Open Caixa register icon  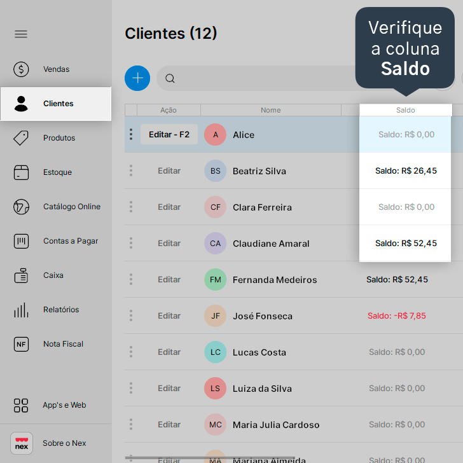click(21, 275)
